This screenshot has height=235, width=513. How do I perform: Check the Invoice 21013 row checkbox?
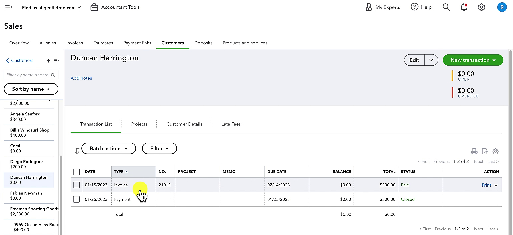76,185
